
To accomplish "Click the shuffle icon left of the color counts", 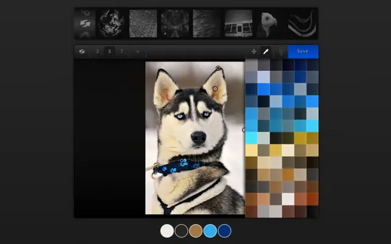I will coord(81,52).
